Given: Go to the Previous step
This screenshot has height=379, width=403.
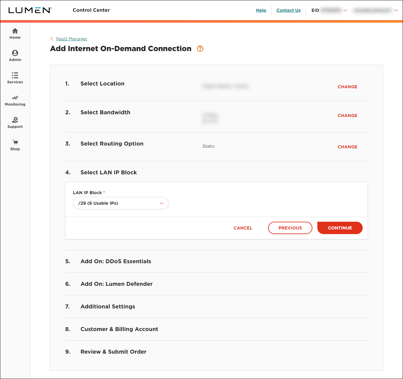Looking at the screenshot, I should pos(290,228).
